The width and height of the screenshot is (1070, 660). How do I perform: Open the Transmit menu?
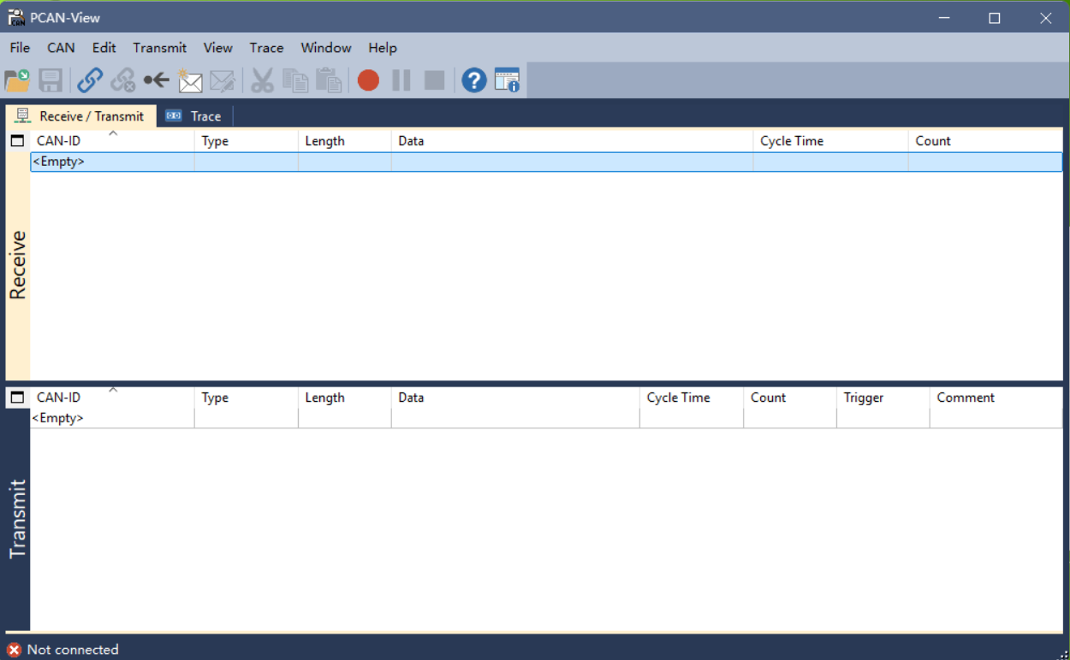pyautogui.click(x=160, y=48)
